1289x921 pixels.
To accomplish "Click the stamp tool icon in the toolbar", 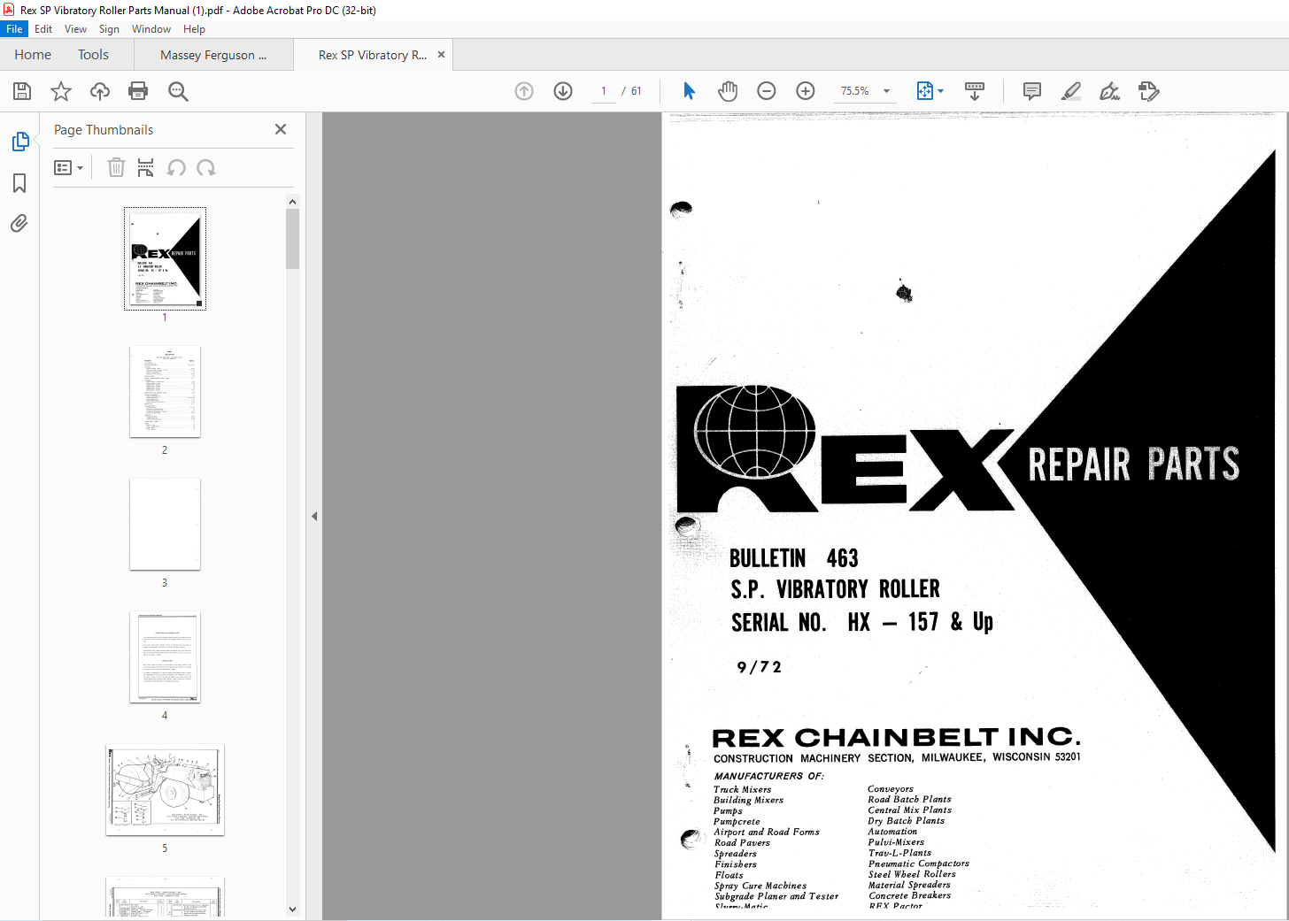I will pos(1149,91).
